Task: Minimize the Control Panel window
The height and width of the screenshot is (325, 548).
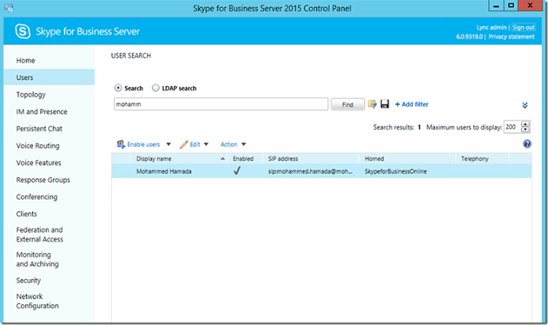Action: click(495, 5)
